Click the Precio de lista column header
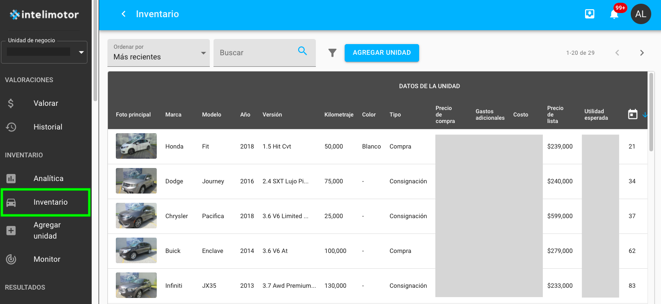This screenshot has height=304, width=661. (555, 115)
